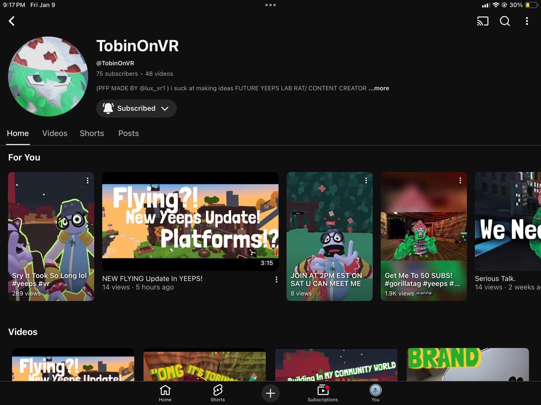Open the 'OMG IT'S TOBIN' video thumbnail
This screenshot has width=541, height=405.
(205, 364)
